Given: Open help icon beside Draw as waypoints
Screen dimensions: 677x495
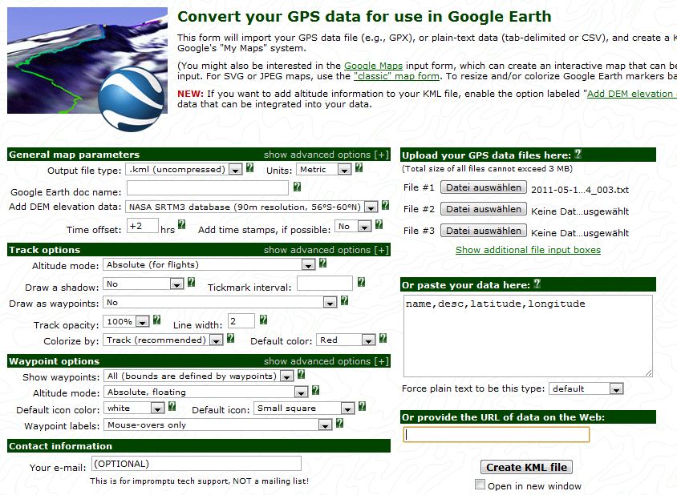Looking at the screenshot, I should (x=344, y=301).
